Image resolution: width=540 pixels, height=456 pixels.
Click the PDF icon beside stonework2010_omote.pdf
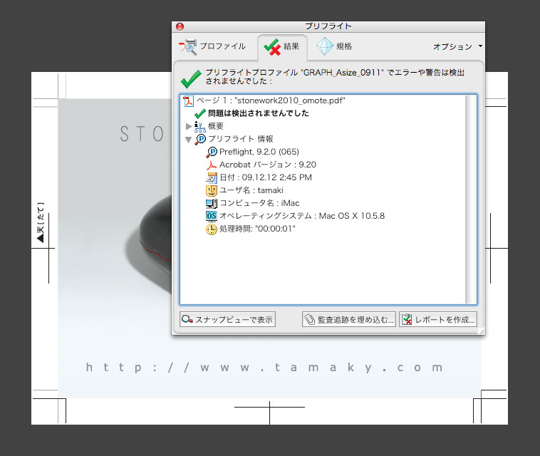pyautogui.click(x=188, y=101)
